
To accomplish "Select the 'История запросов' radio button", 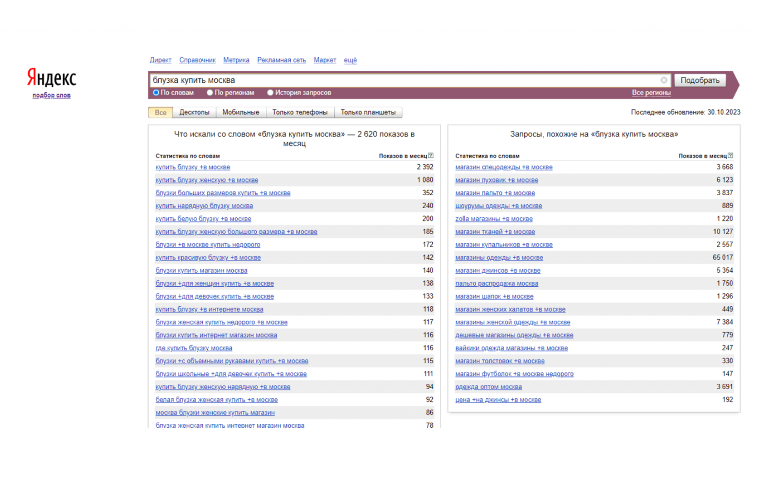I will click(270, 93).
